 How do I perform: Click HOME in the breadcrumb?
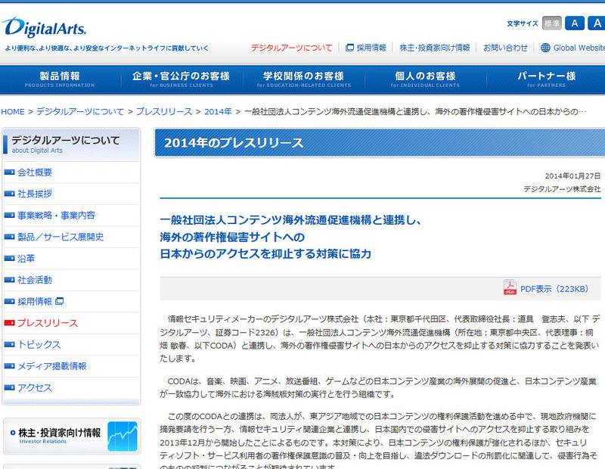click(x=13, y=111)
